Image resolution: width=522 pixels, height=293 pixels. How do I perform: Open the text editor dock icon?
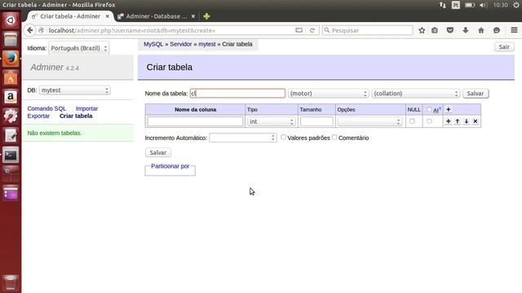tap(11, 136)
